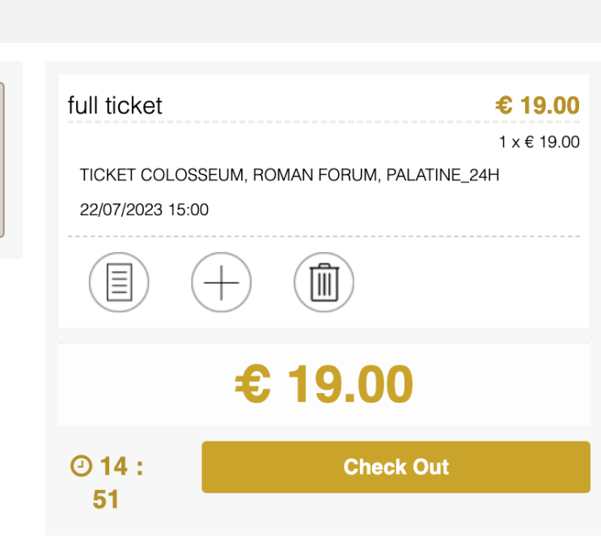Select the 'full ticket' title text
The image size is (601, 545).
(x=115, y=105)
